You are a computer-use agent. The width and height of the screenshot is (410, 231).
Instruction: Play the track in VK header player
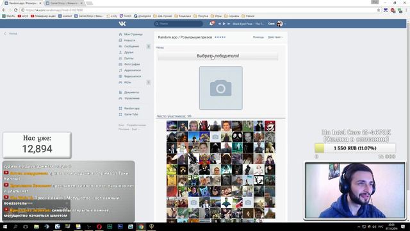tap(224, 24)
